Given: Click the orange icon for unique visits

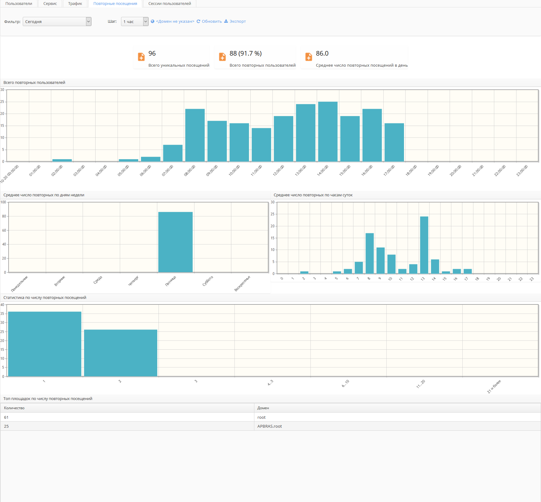Looking at the screenshot, I should [141, 57].
